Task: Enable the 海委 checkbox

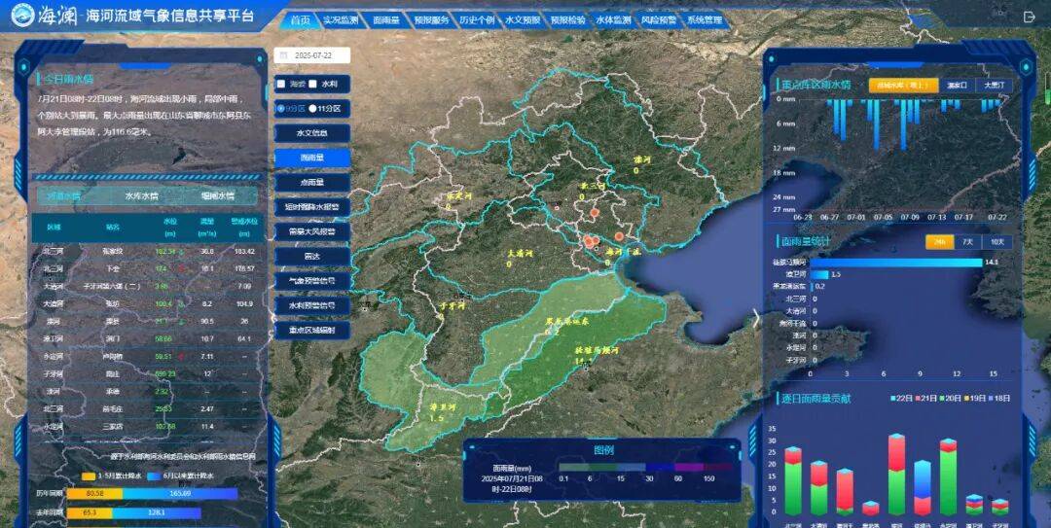Action: [x=280, y=84]
